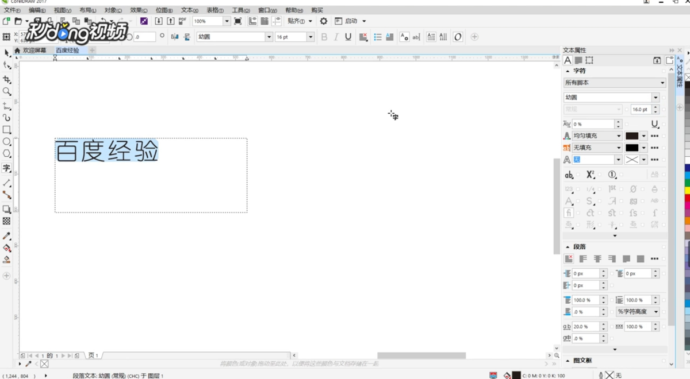690x379 pixels.
Task: Click the 页1 page tab
Action: [x=93, y=355]
